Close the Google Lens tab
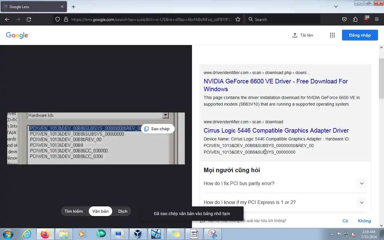Screen dimensions: 384x240 [62, 7]
